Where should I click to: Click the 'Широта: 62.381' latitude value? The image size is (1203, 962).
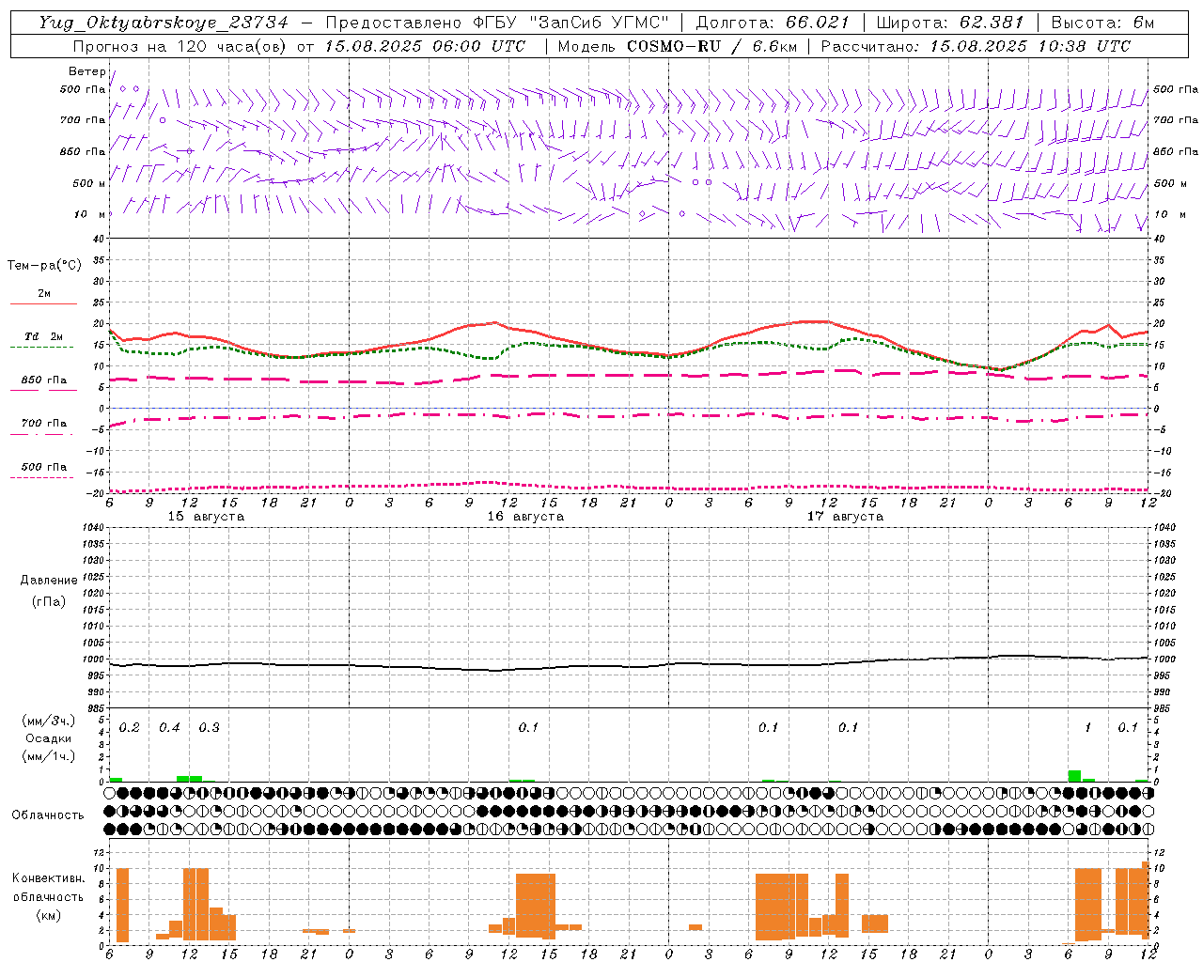949,23
